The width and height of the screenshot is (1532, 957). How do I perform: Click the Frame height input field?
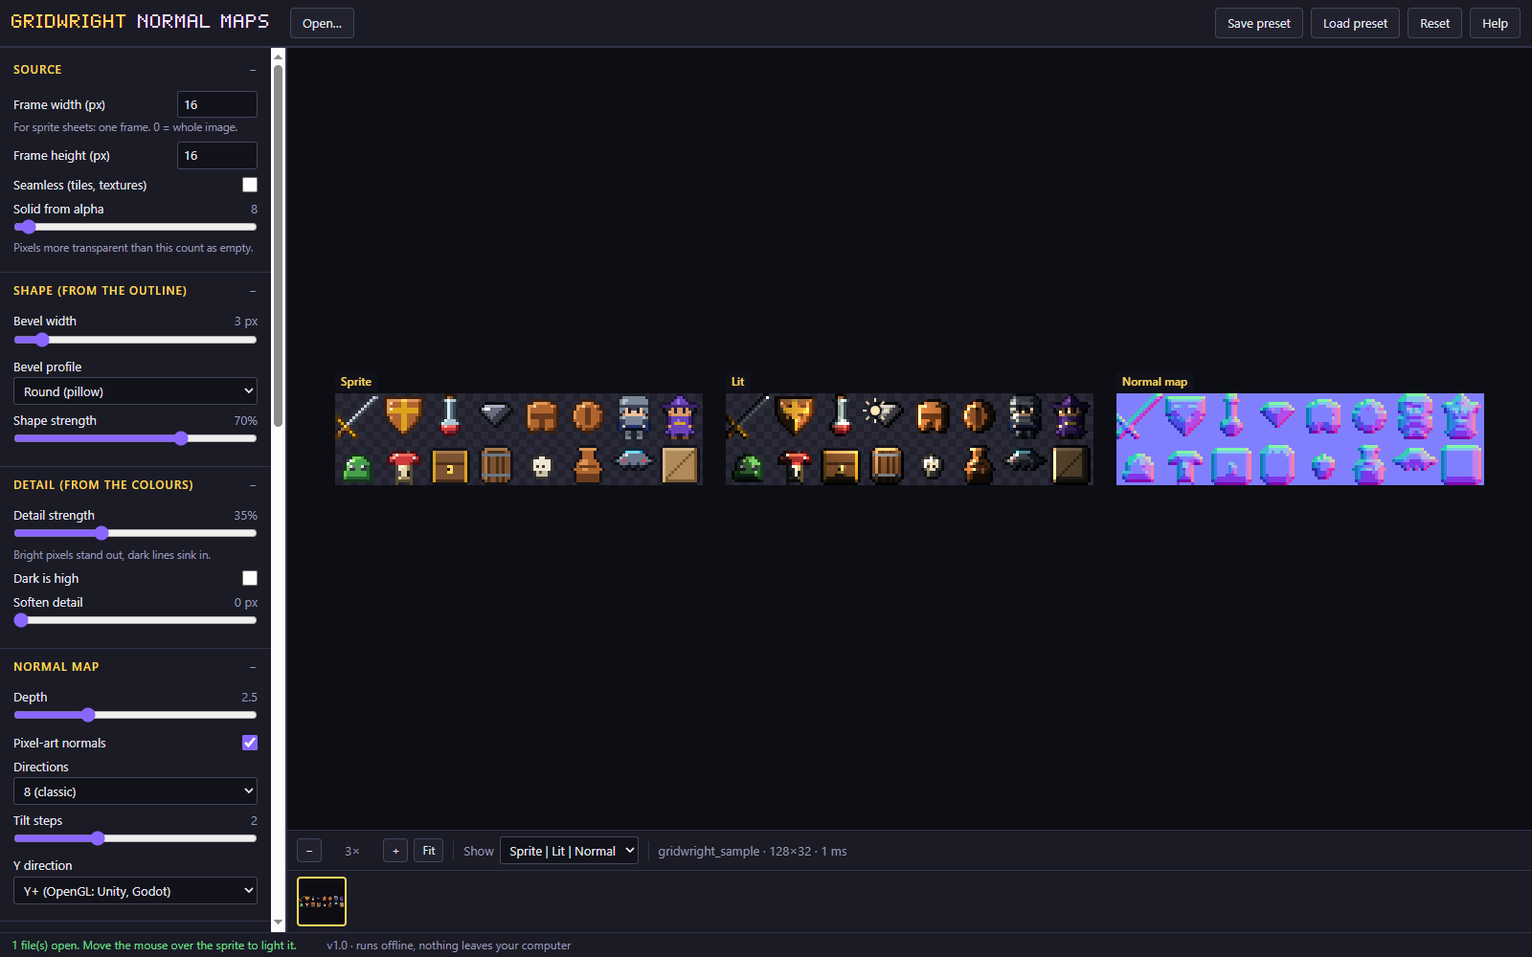click(217, 155)
